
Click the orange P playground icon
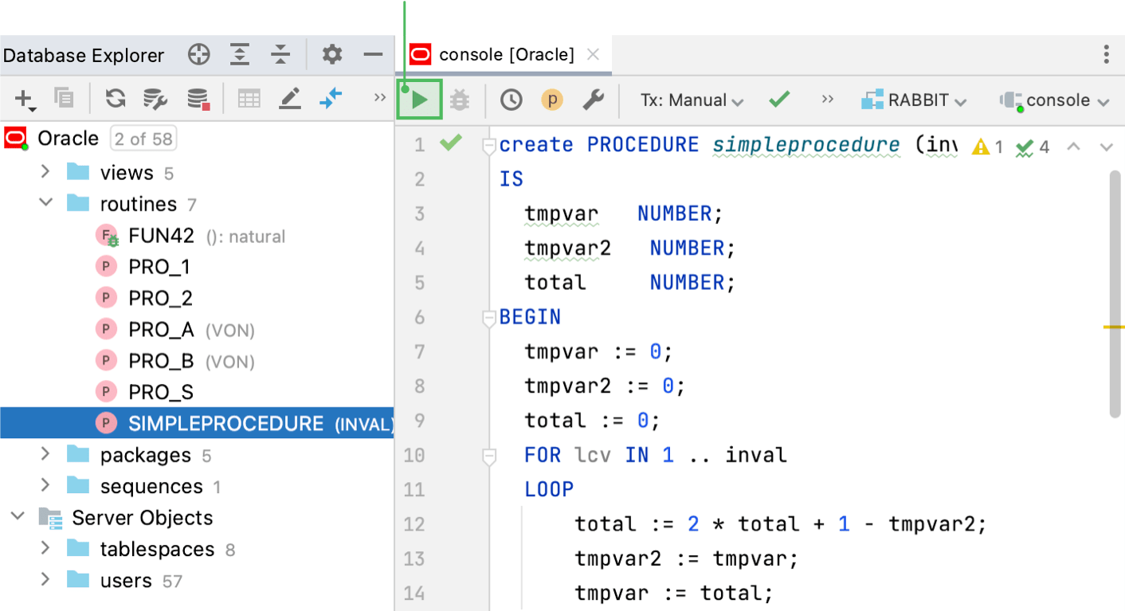[x=552, y=100]
